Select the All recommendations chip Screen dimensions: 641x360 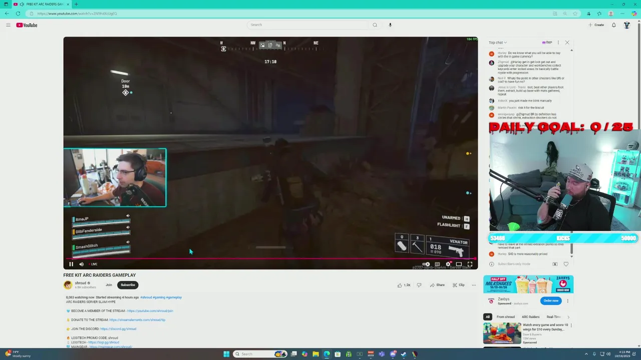[x=487, y=317]
